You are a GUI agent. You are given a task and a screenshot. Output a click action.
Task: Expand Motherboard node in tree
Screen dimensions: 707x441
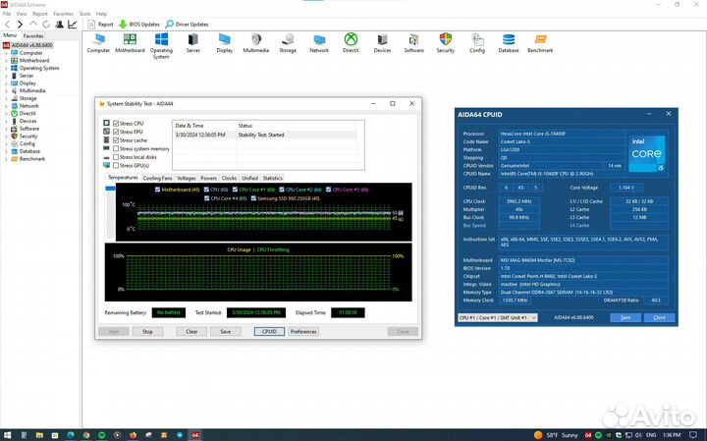tap(6, 61)
